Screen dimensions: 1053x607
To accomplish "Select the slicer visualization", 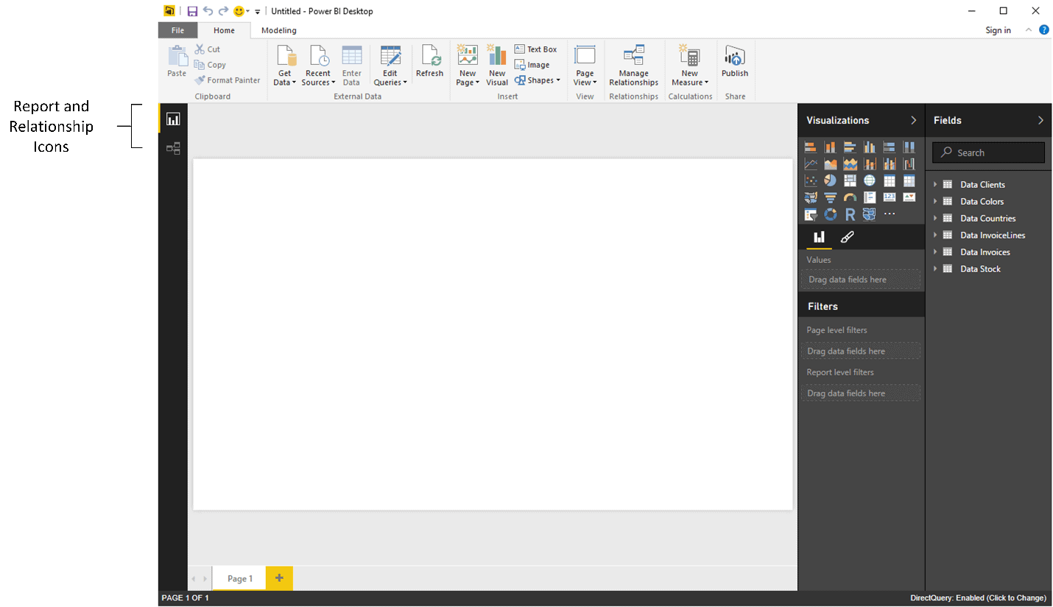I will (811, 214).
